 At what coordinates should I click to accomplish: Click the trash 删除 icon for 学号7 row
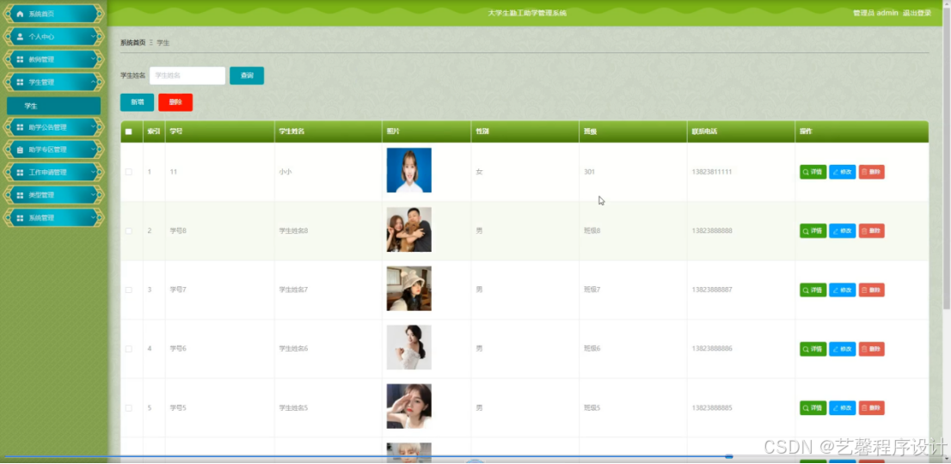pos(865,290)
